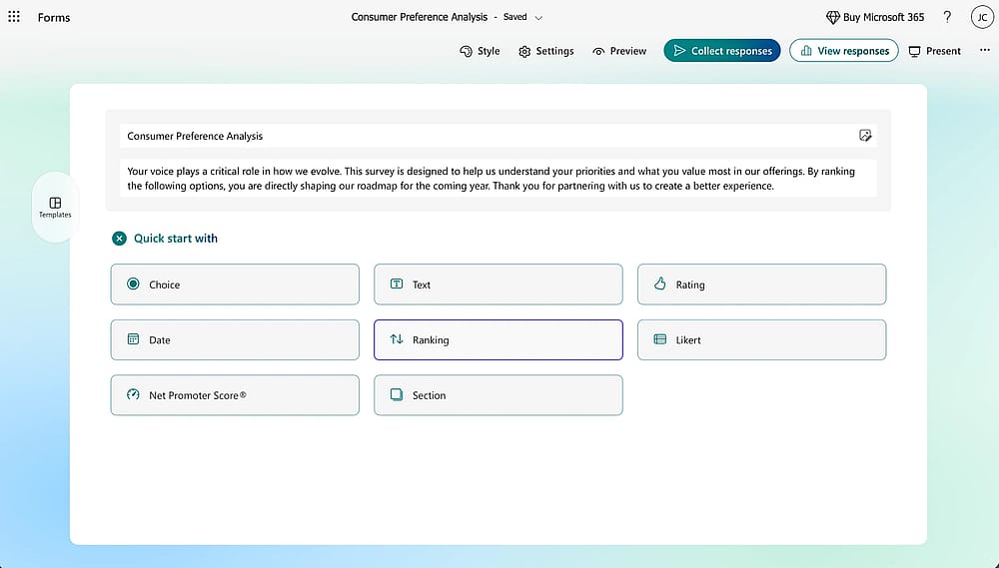Open form Settings

pos(546,51)
